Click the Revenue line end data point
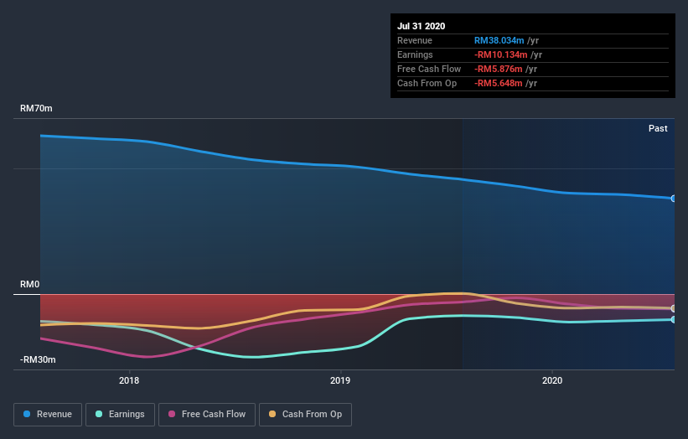The width and height of the screenshot is (688, 439). [x=673, y=199]
